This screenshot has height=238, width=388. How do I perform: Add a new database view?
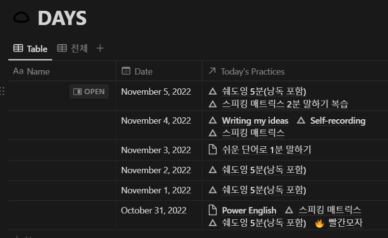click(100, 49)
